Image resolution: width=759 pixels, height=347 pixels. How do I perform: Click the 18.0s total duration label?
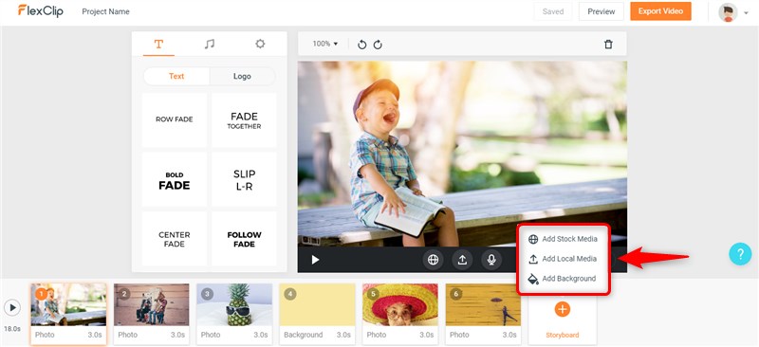click(12, 329)
